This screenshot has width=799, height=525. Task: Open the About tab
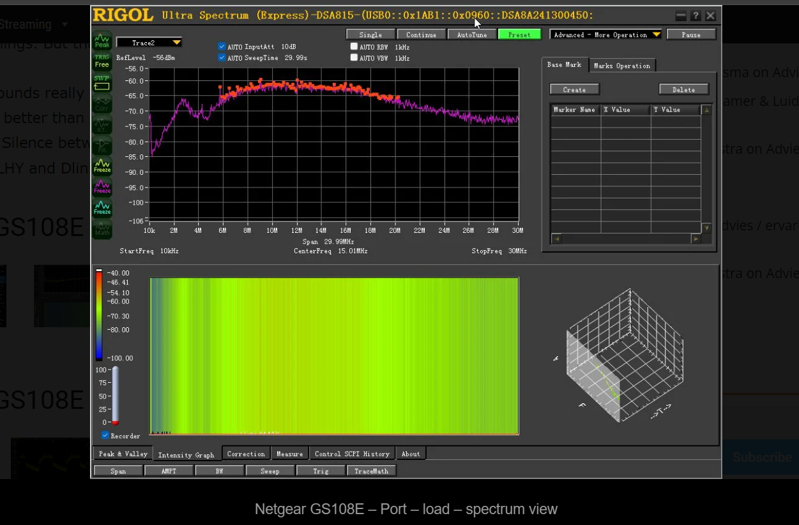point(411,454)
